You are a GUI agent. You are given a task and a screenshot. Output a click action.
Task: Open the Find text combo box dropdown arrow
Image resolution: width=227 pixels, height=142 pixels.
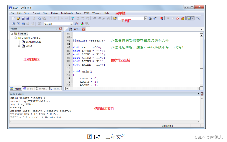coord(146,18)
